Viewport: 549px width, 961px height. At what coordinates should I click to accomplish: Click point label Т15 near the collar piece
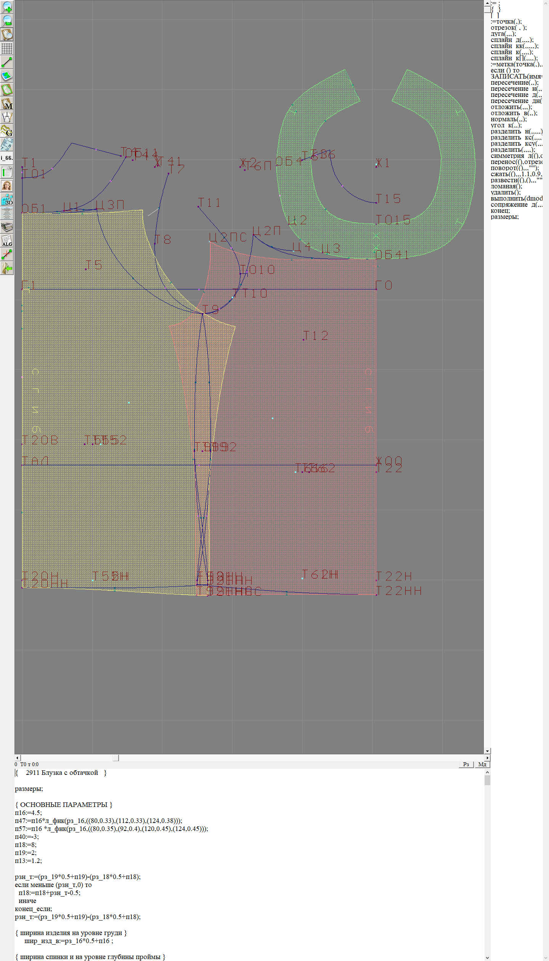(388, 199)
